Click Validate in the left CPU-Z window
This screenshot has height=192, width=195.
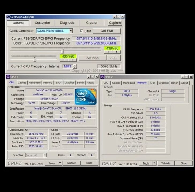pos(71,163)
